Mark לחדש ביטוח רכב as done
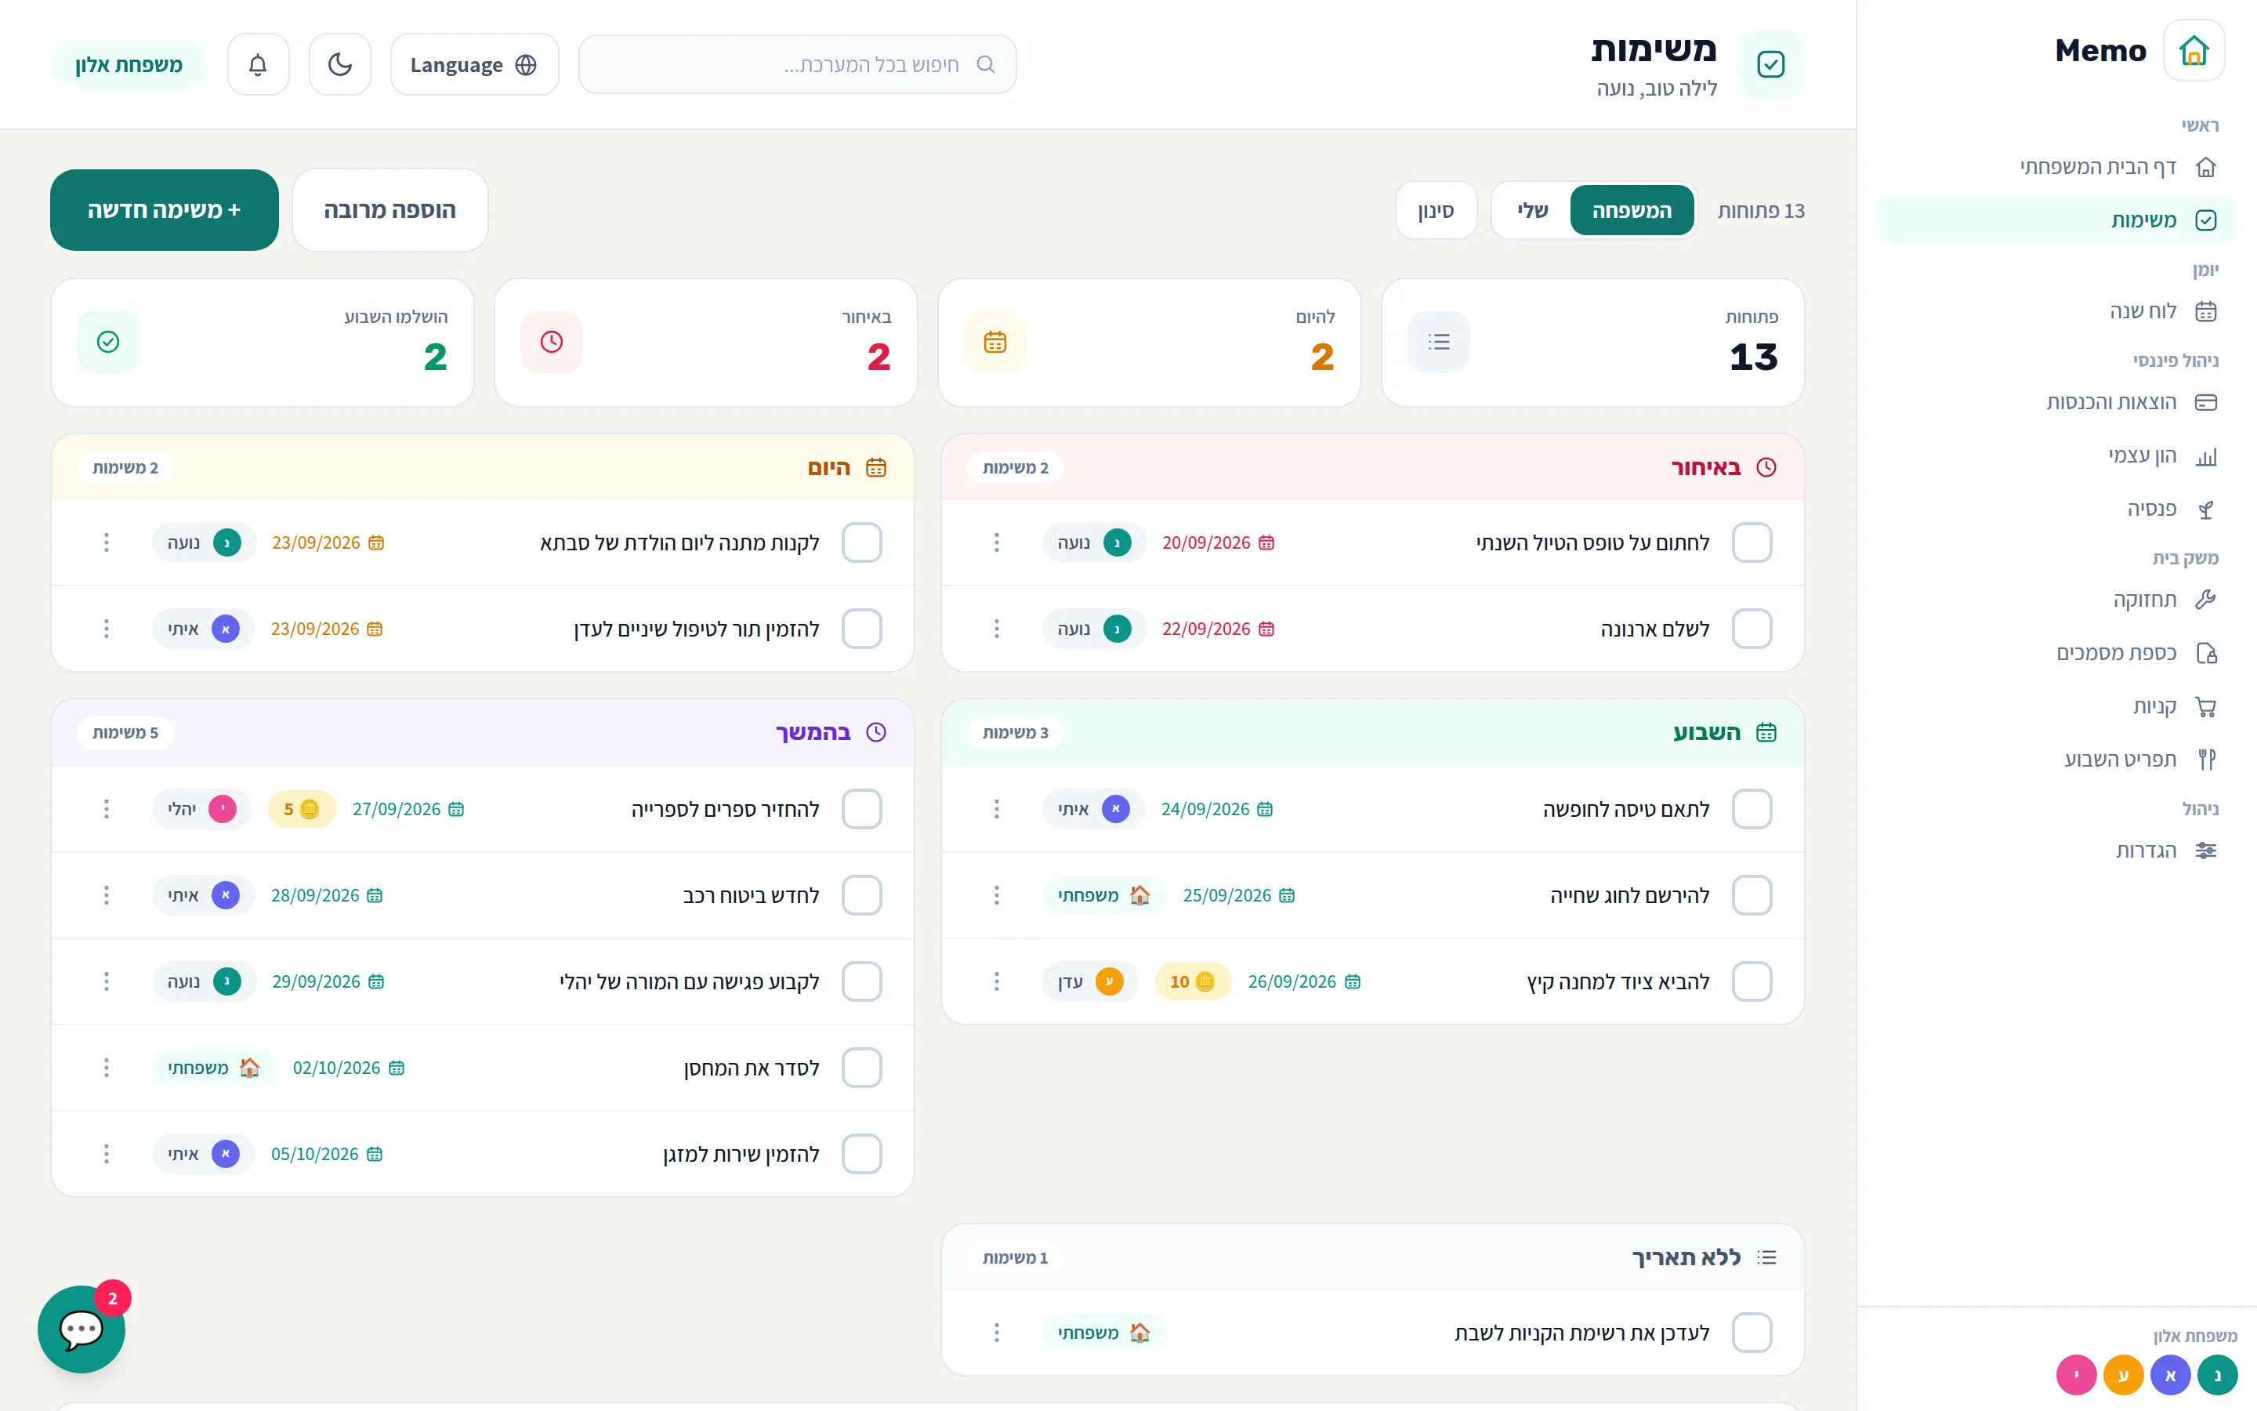Image resolution: width=2257 pixels, height=1411 pixels. click(x=862, y=895)
